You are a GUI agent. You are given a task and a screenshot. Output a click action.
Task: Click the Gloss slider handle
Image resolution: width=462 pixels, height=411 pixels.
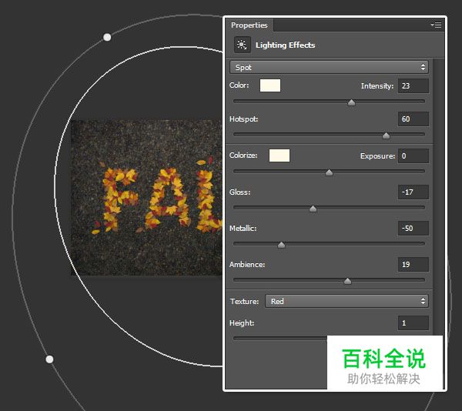tap(313, 209)
